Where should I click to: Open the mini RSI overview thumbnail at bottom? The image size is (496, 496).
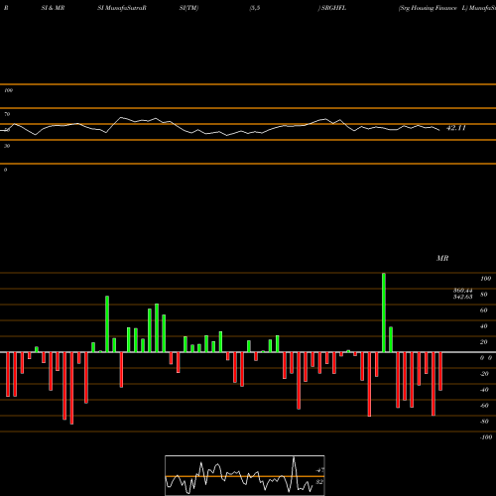[x=245, y=475]
